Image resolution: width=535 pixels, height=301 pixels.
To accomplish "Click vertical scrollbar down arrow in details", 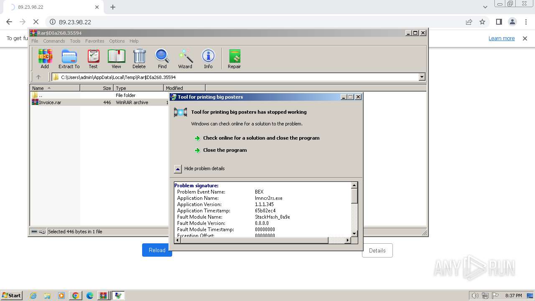I will coord(354,234).
